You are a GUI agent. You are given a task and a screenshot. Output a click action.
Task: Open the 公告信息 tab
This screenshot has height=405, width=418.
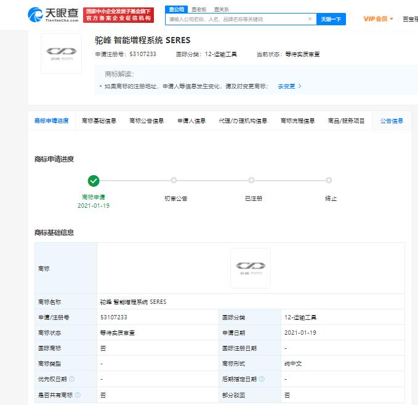(392, 121)
